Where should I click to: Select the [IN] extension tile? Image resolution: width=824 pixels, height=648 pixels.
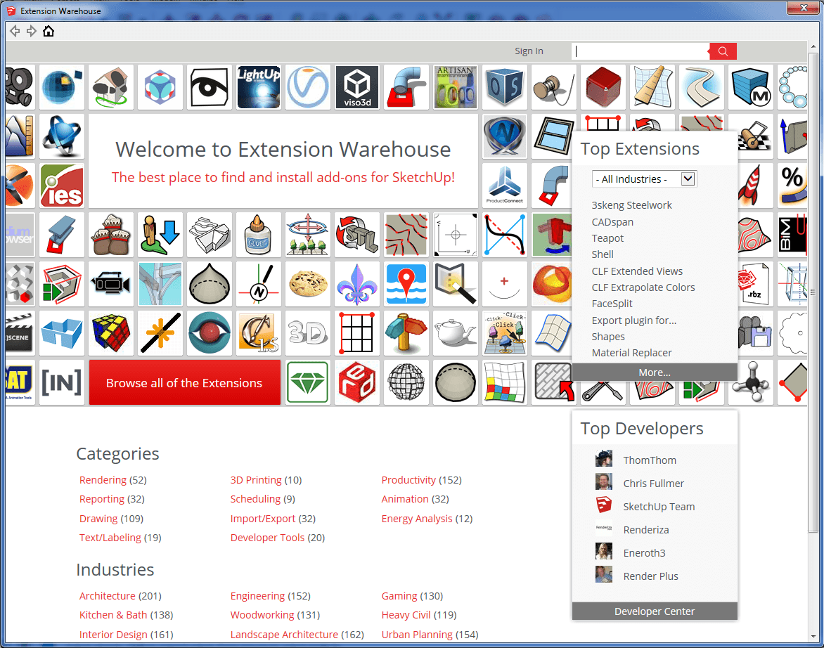pos(61,382)
